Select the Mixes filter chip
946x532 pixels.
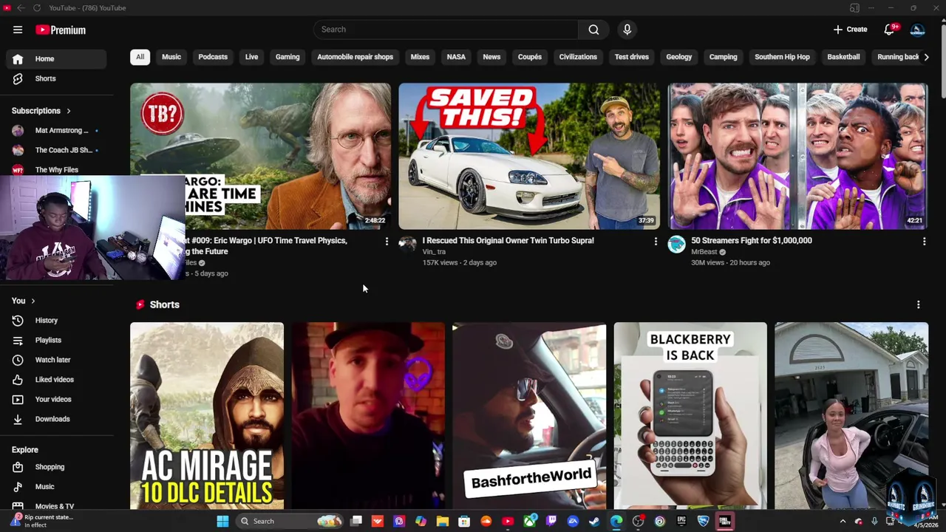click(420, 57)
